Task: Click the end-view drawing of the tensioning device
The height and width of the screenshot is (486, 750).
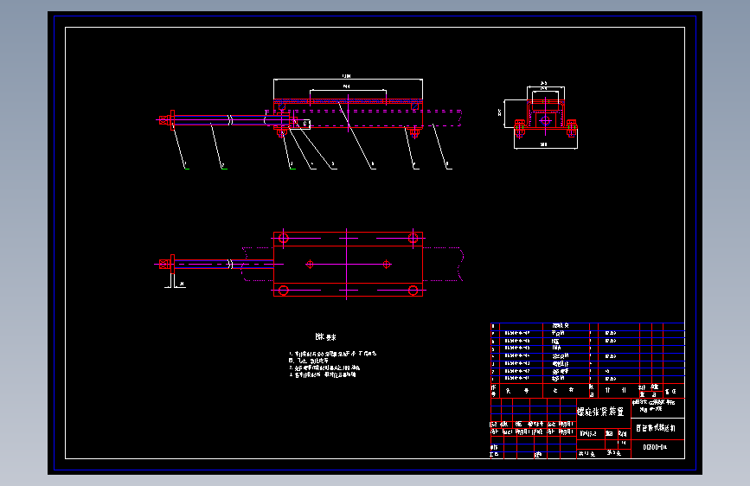Action: tap(545, 118)
